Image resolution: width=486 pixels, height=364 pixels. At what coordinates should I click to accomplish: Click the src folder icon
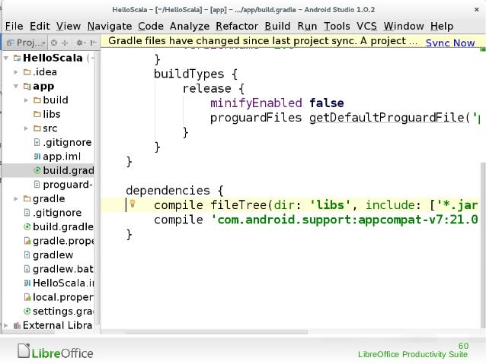tap(37, 128)
